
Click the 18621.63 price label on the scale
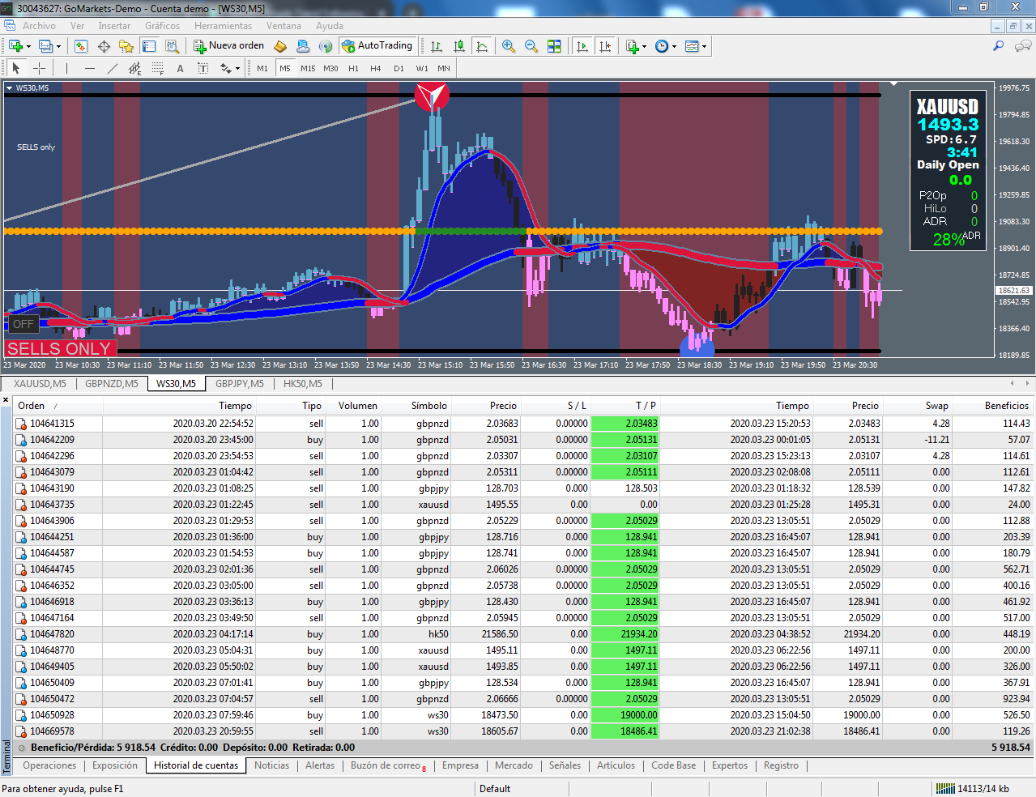[x=1014, y=290]
